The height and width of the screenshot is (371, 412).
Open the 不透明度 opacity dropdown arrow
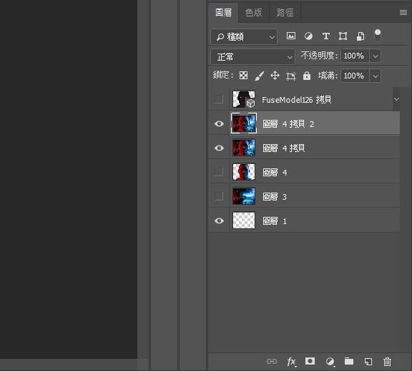(376, 56)
